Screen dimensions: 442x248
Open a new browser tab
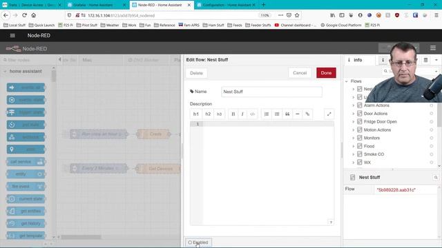[264, 5]
